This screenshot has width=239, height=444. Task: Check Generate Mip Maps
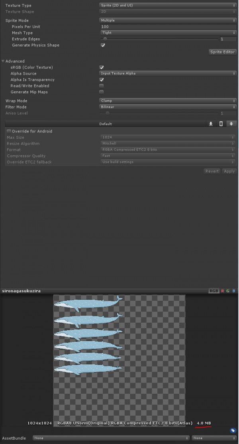[102, 92]
